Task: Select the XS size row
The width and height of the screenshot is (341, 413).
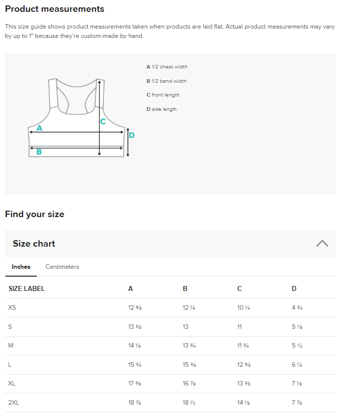Action: pos(170,308)
